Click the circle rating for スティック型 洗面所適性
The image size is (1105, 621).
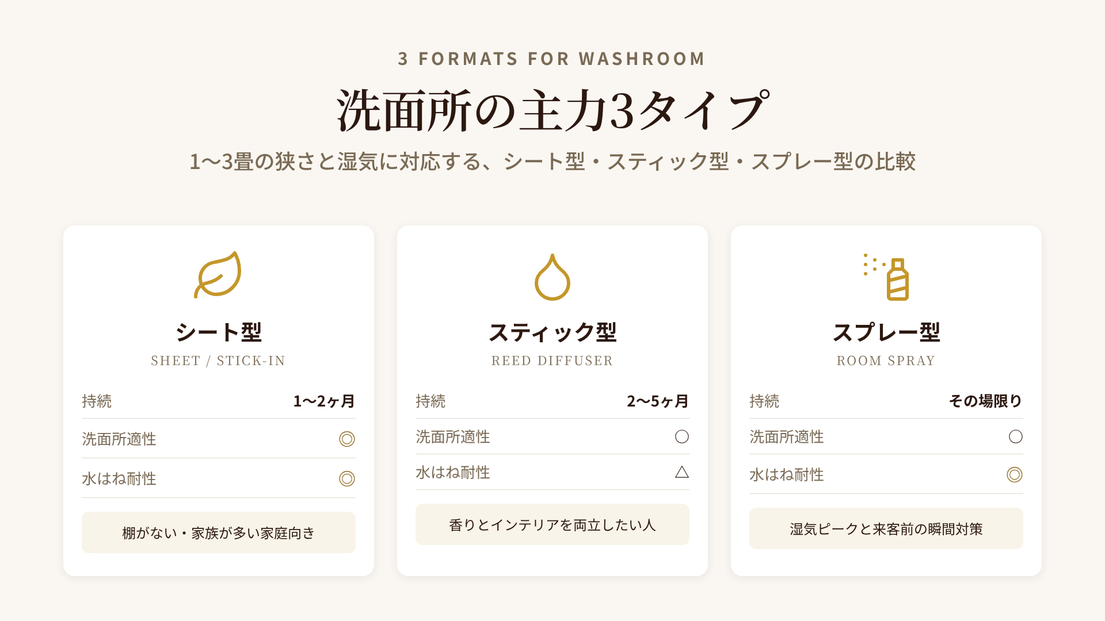click(x=682, y=437)
